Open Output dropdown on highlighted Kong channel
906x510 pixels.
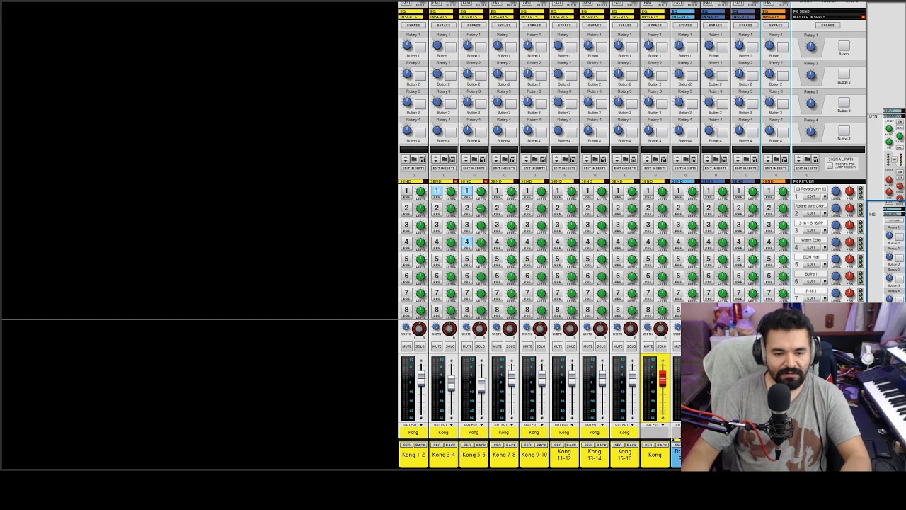655,425
